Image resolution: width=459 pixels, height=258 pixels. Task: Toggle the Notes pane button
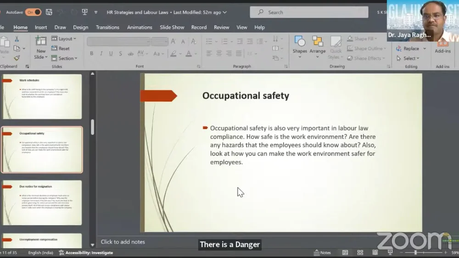coord(322,252)
